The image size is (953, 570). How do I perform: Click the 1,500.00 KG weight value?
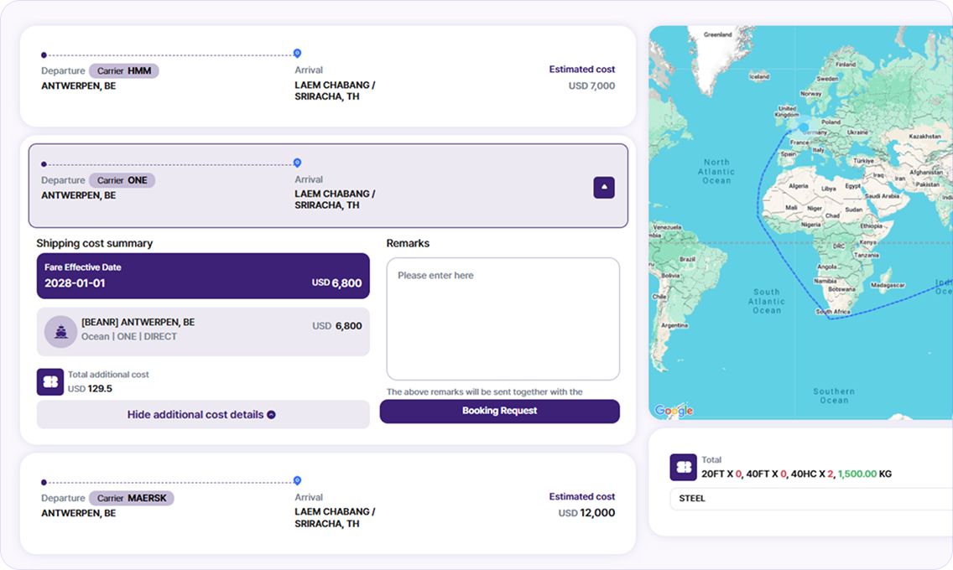[x=864, y=474]
